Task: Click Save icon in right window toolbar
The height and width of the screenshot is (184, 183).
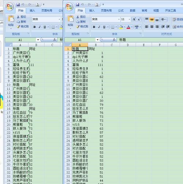Action: tap(78, 5)
